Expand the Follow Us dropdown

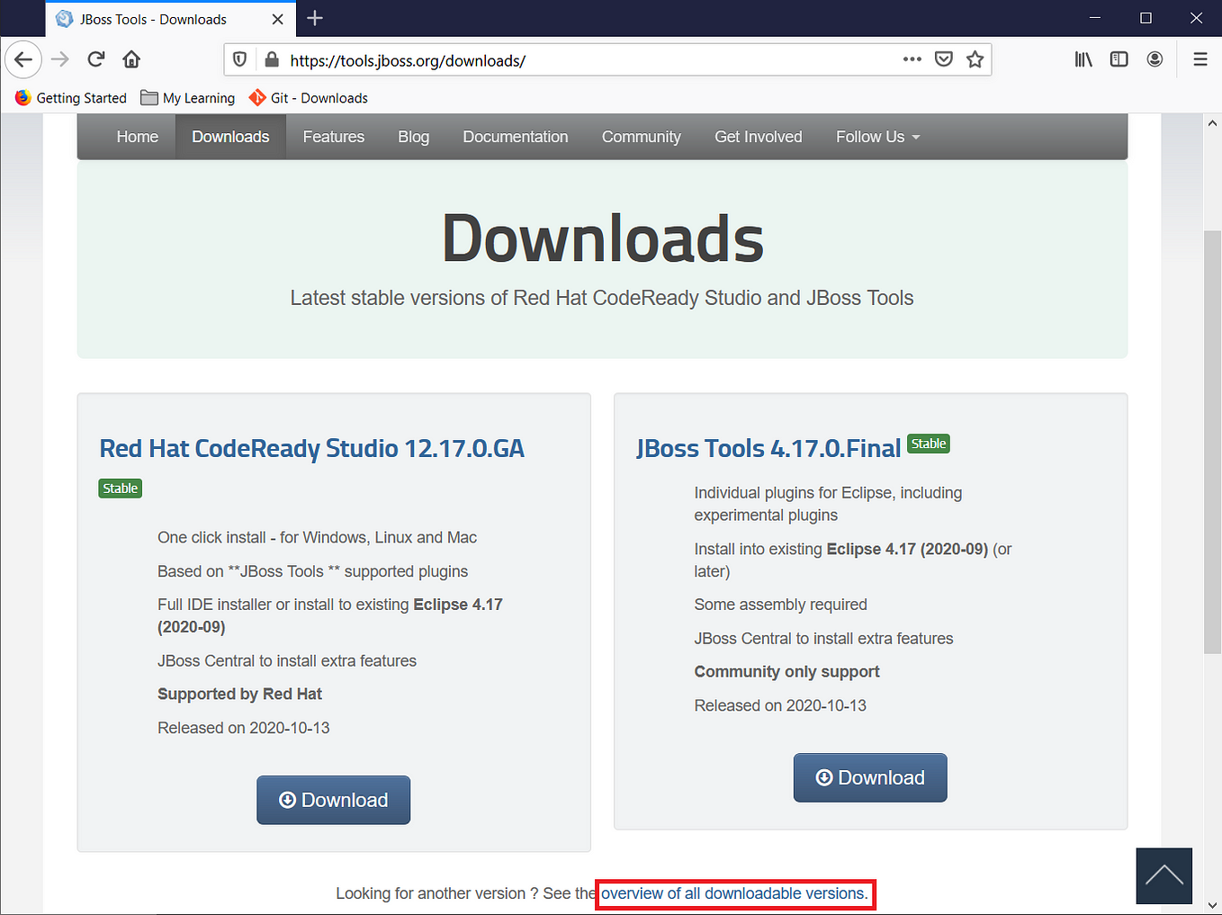[877, 137]
